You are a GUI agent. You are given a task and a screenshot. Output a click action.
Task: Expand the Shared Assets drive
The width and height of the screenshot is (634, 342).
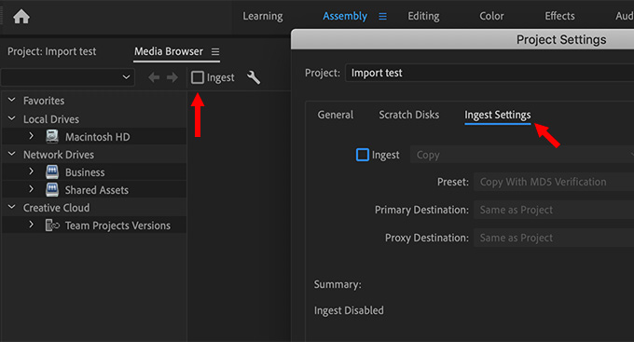click(31, 189)
